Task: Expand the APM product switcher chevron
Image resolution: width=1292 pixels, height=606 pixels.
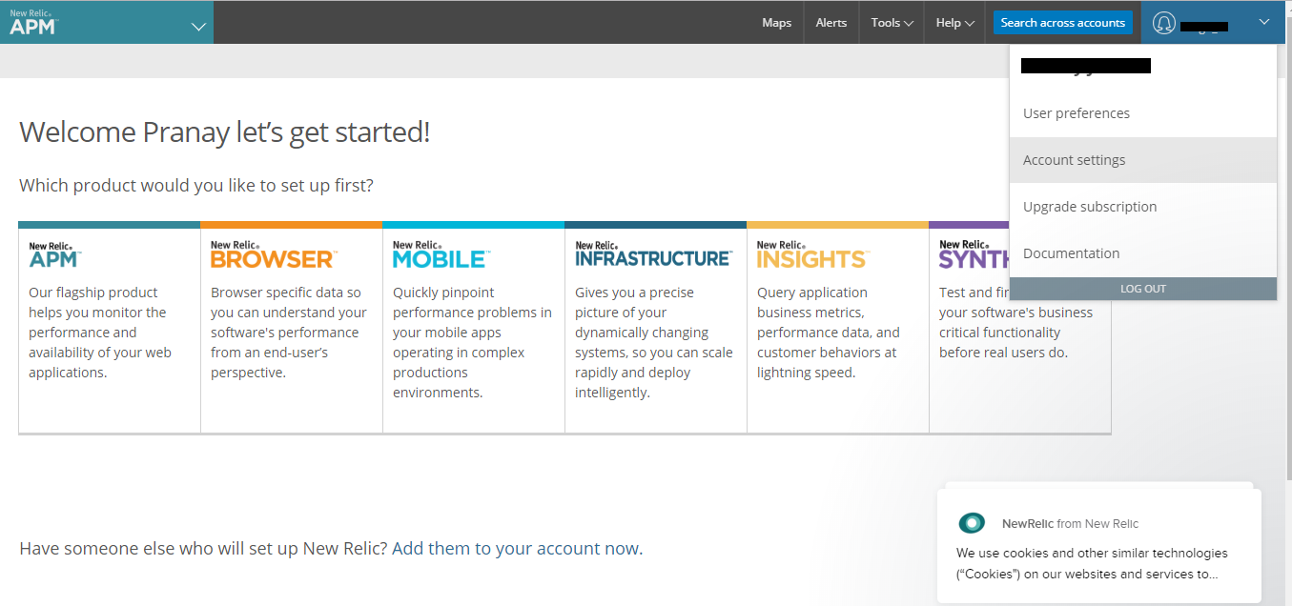Action: pyautogui.click(x=198, y=27)
